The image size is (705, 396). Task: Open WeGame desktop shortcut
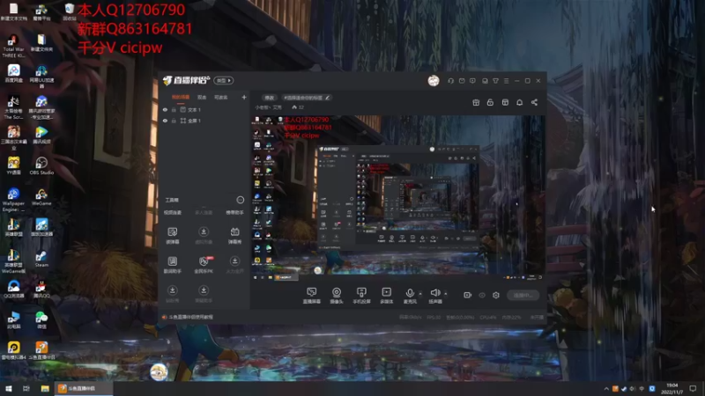pos(41,196)
